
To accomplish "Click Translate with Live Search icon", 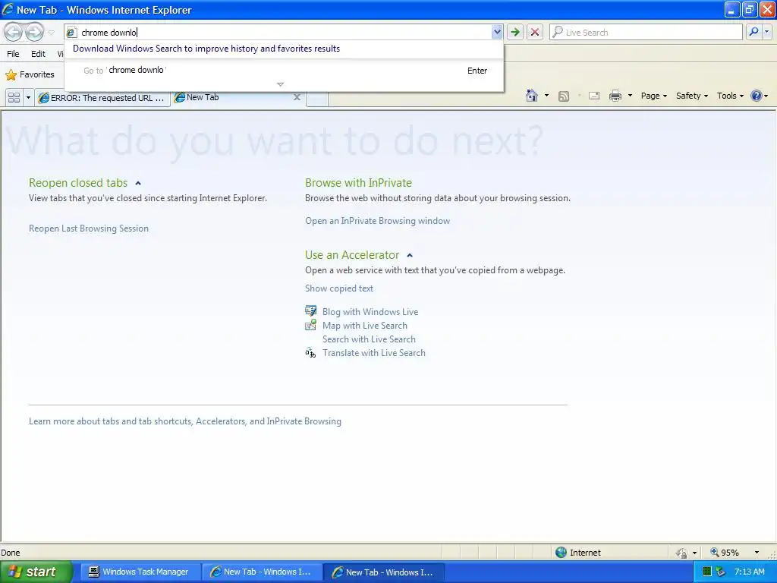I will click(x=310, y=353).
